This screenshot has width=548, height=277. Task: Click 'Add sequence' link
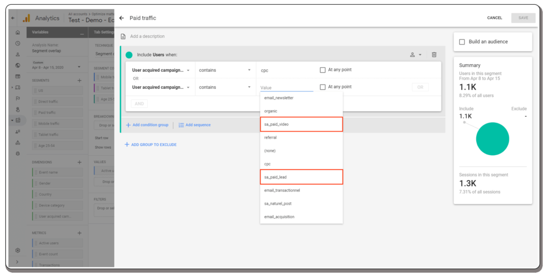(x=195, y=125)
